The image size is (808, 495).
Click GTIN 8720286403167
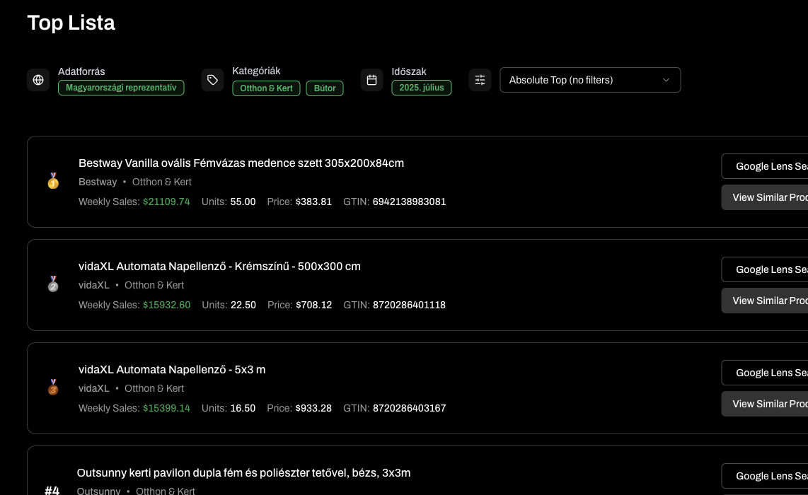click(x=409, y=408)
